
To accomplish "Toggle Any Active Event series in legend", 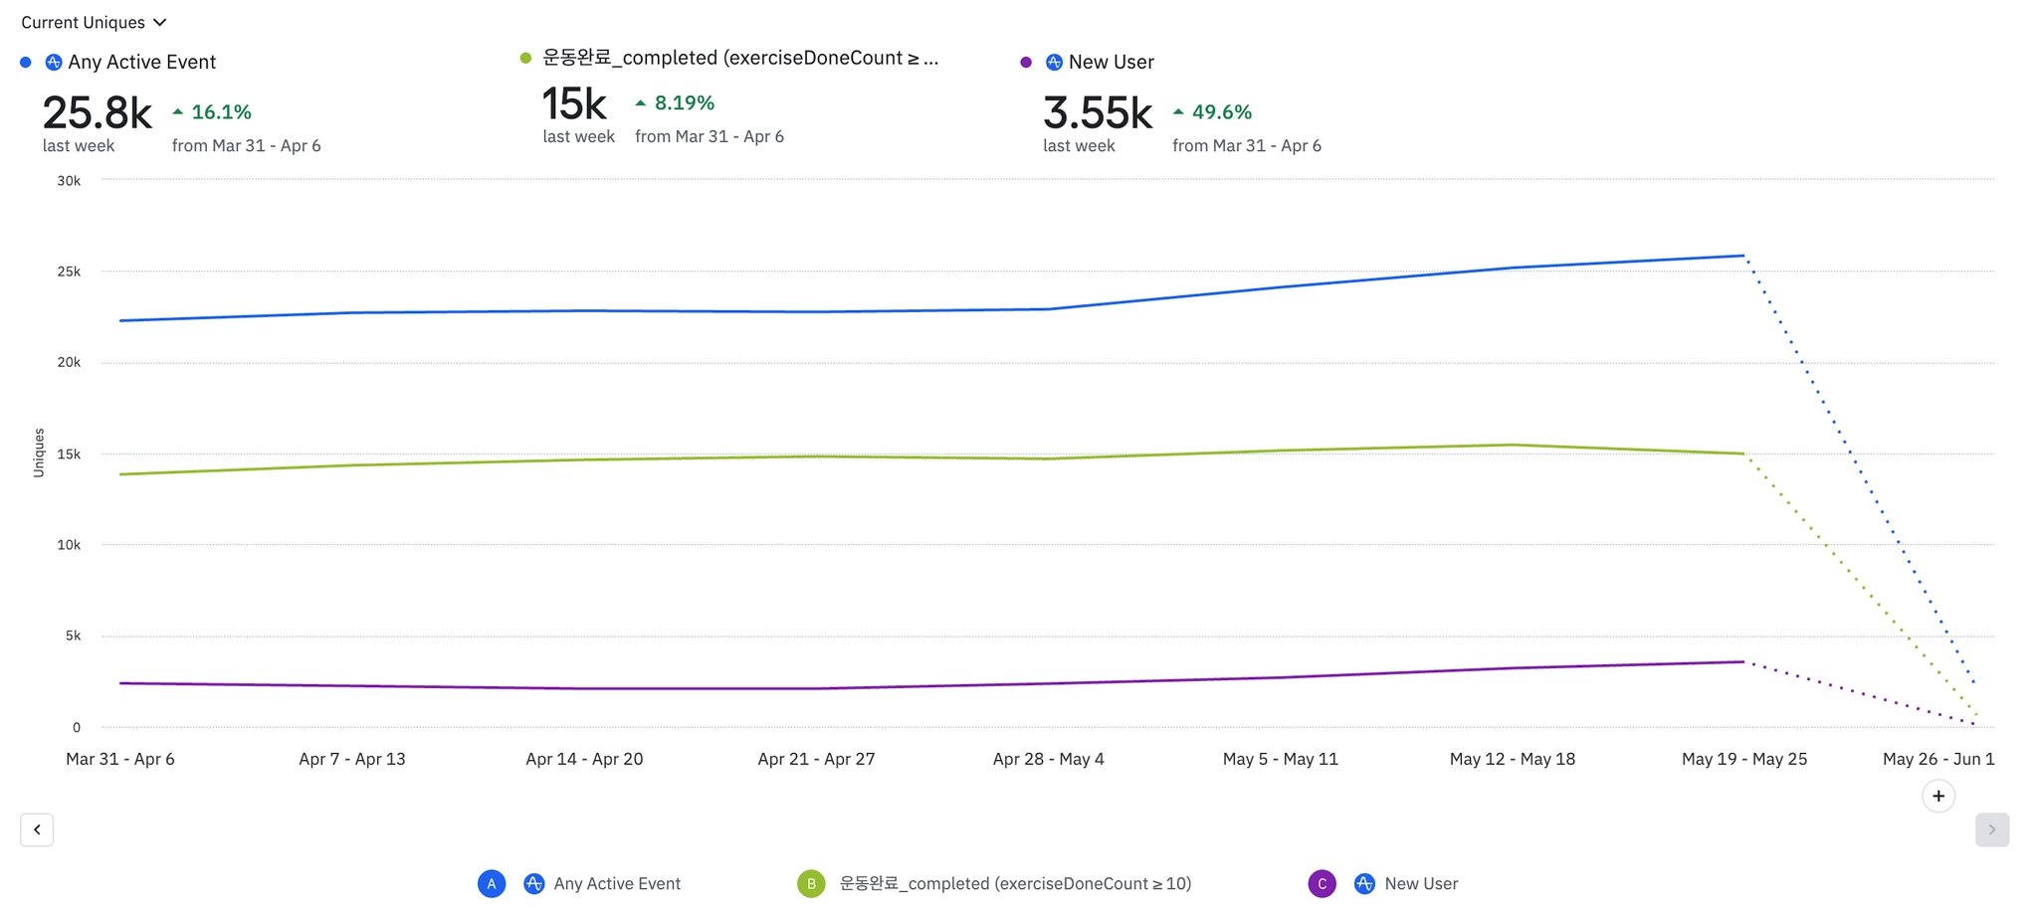I will coord(617,883).
